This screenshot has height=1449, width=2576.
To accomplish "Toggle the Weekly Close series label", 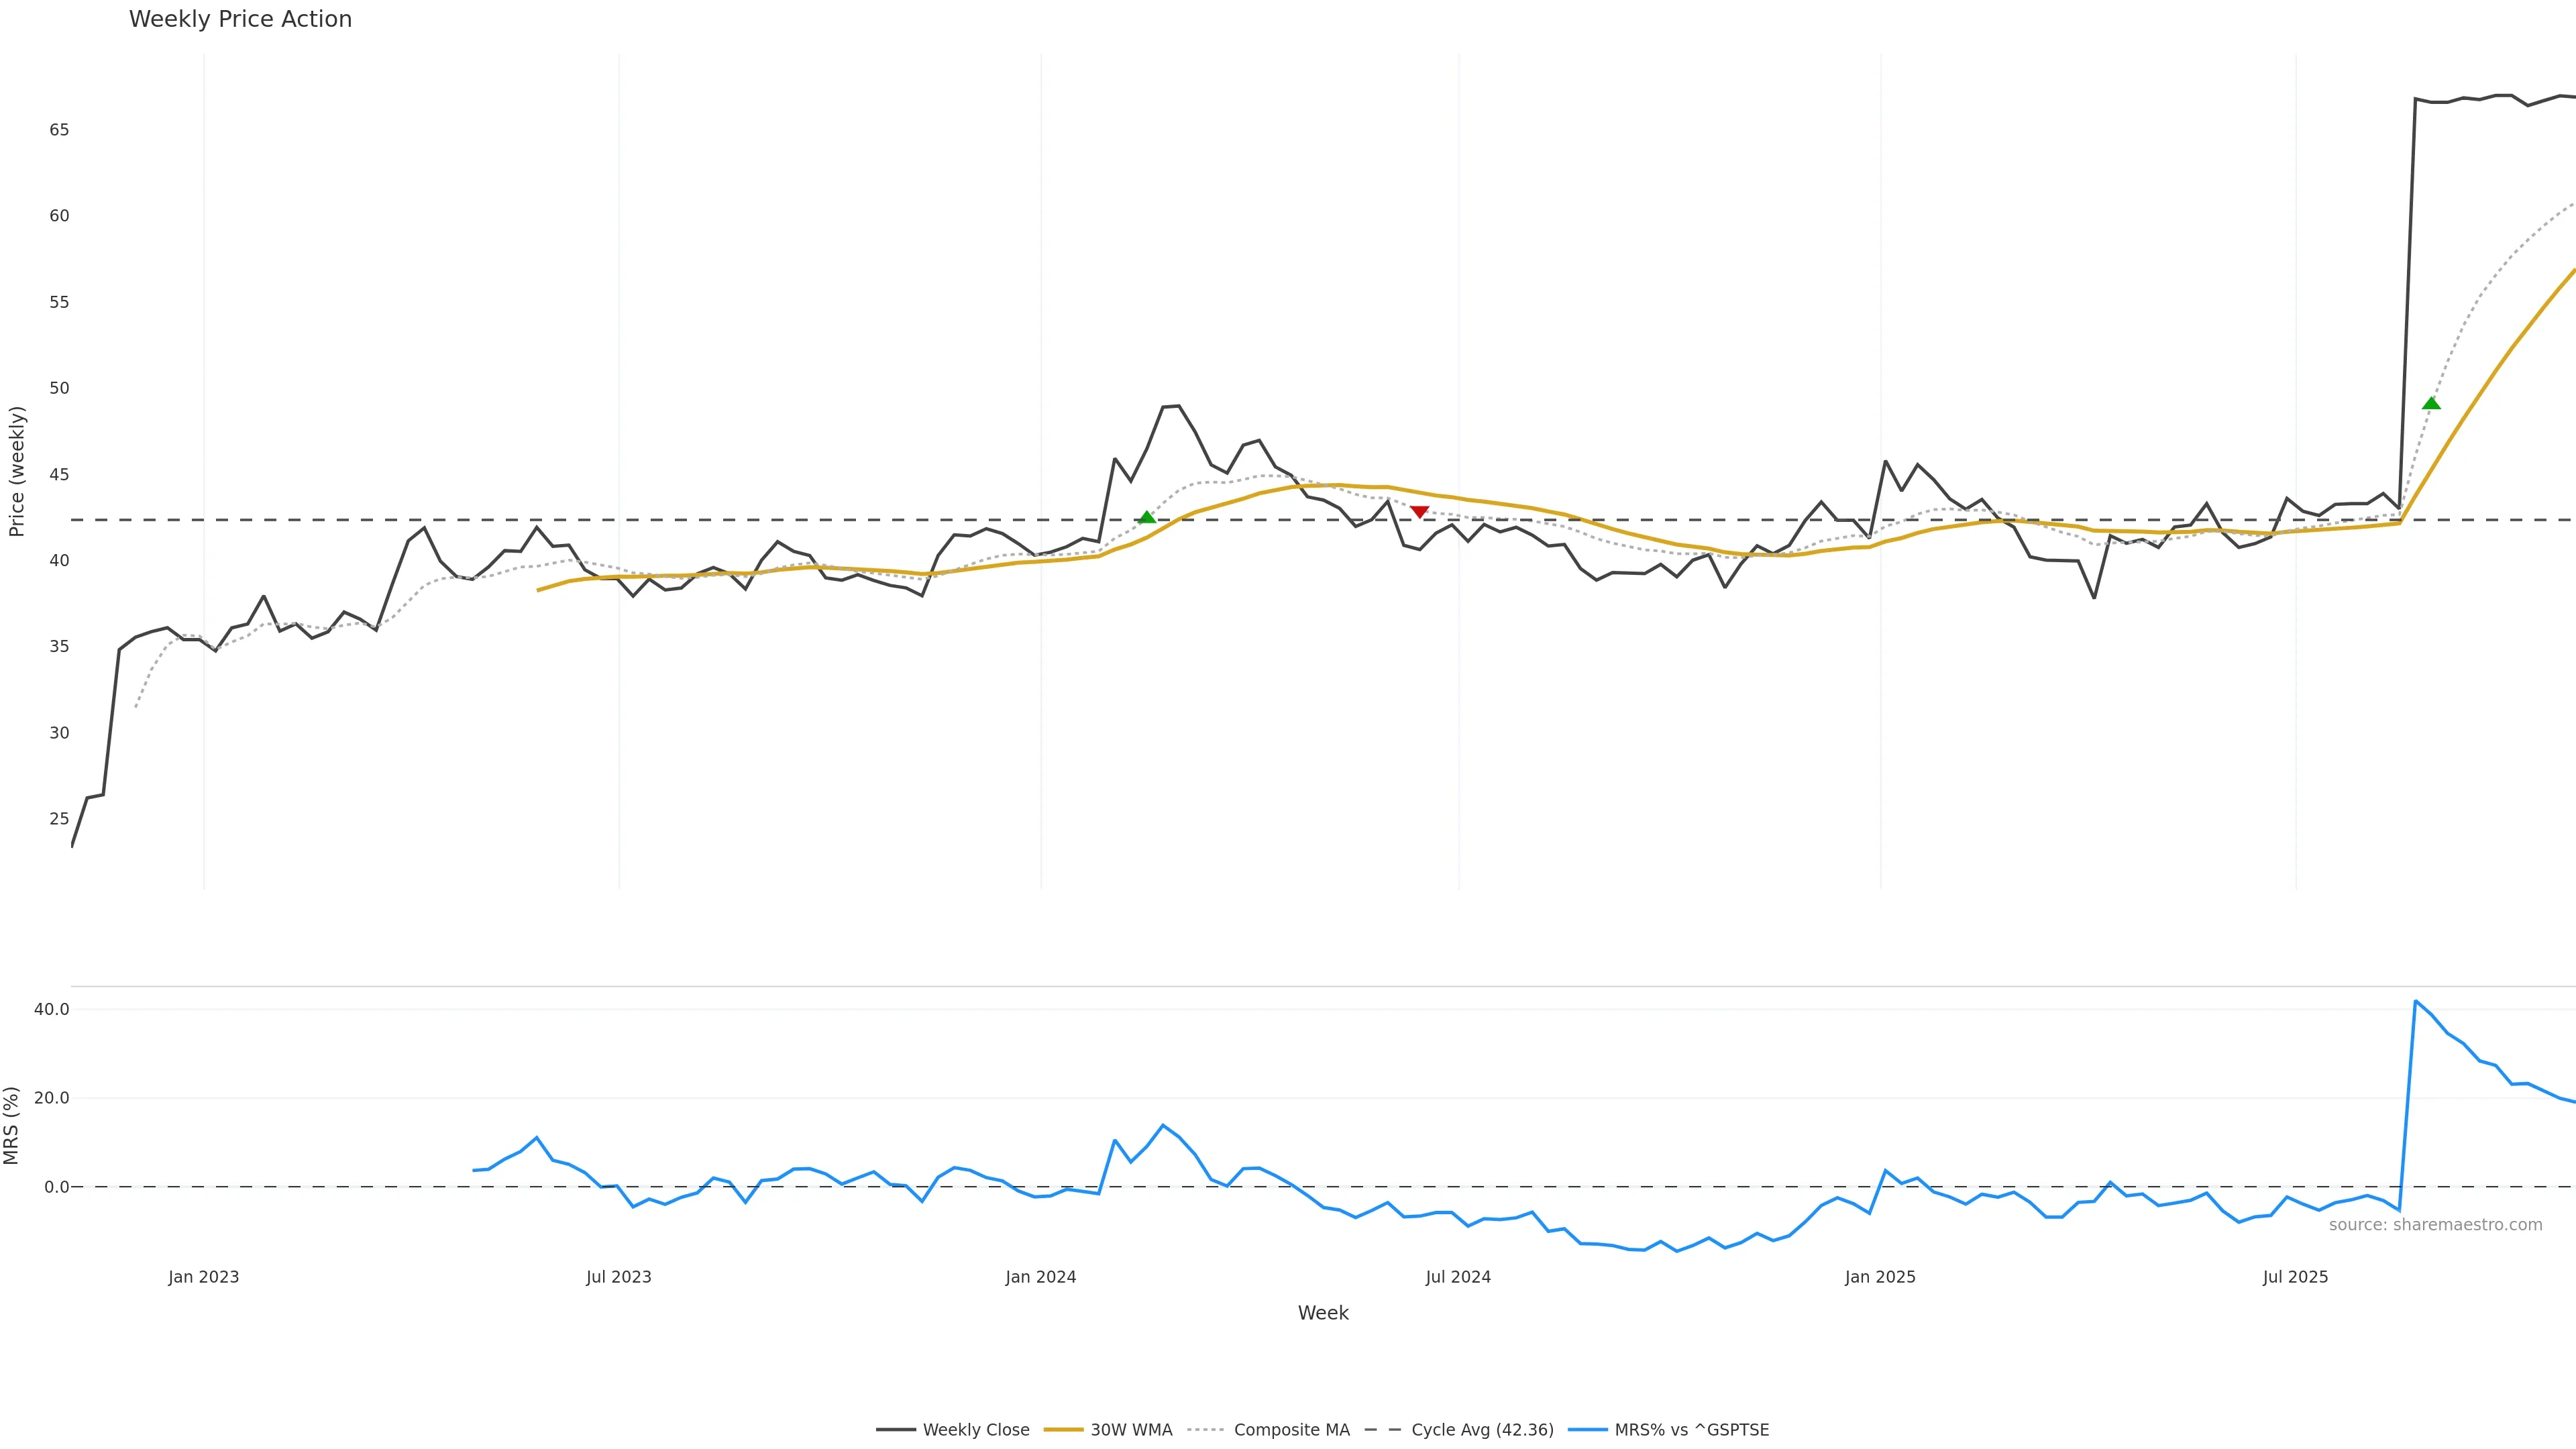I will pyautogui.click(x=976, y=1430).
